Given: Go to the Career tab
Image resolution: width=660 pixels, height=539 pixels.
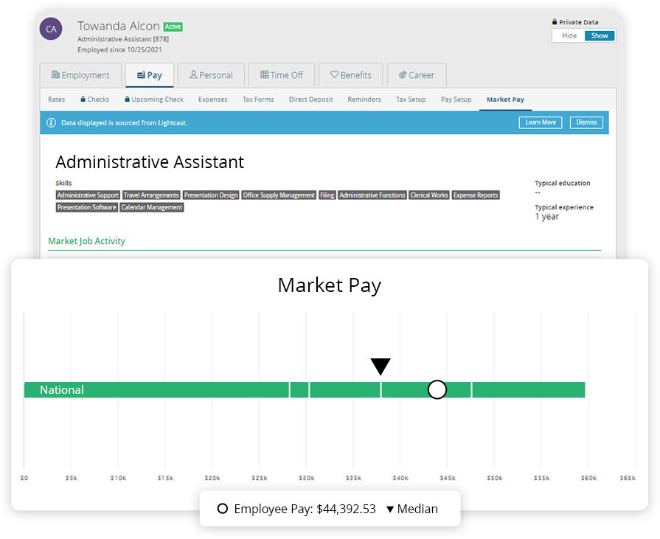Looking at the screenshot, I should pyautogui.click(x=417, y=75).
